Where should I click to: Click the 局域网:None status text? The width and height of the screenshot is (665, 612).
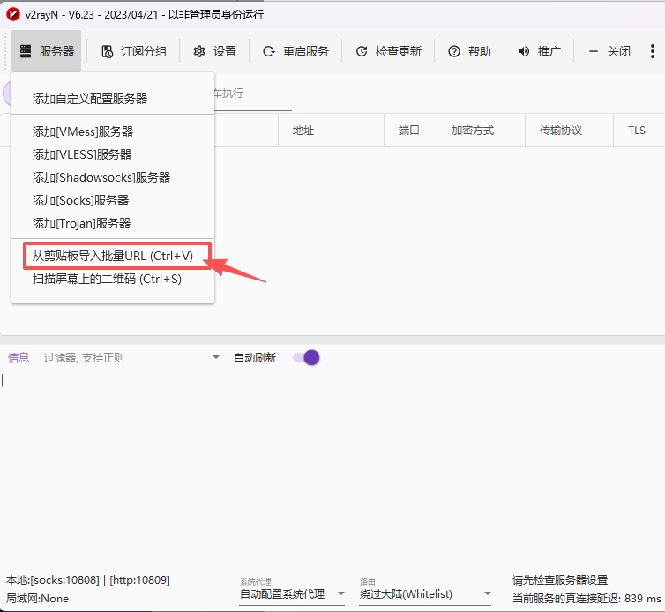click(x=37, y=599)
